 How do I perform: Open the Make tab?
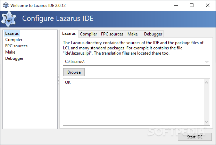pyautogui.click(x=133, y=34)
